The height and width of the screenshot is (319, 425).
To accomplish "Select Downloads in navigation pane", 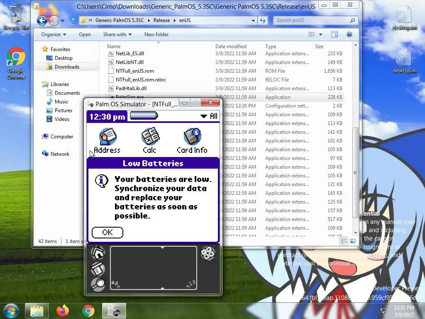I will click(63, 67).
